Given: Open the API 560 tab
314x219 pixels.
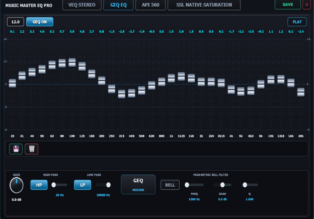Looking at the screenshot, I should pyautogui.click(x=150, y=5).
